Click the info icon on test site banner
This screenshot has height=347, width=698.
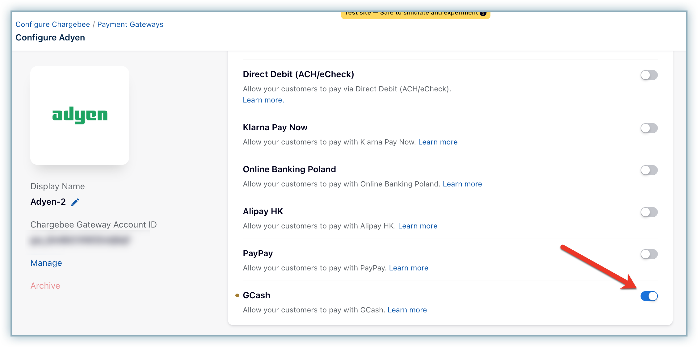click(x=483, y=13)
